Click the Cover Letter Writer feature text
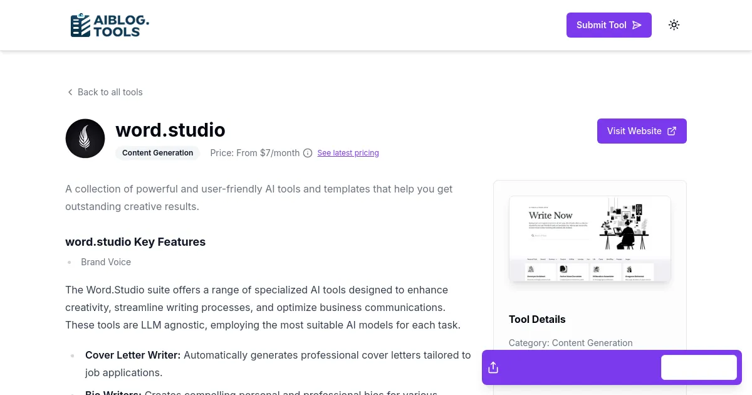 pos(133,355)
